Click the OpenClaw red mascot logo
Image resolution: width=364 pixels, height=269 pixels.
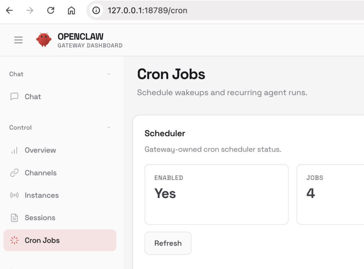pyautogui.click(x=44, y=40)
